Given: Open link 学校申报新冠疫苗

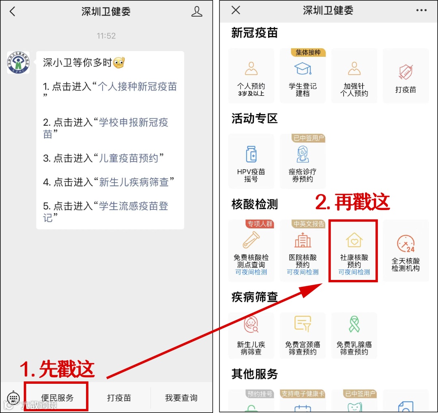Looking at the screenshot, I should click(x=134, y=123).
